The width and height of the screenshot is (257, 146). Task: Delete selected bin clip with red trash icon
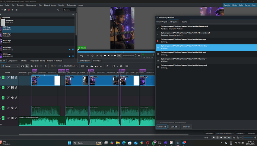pyautogui.click(x=9, y=10)
